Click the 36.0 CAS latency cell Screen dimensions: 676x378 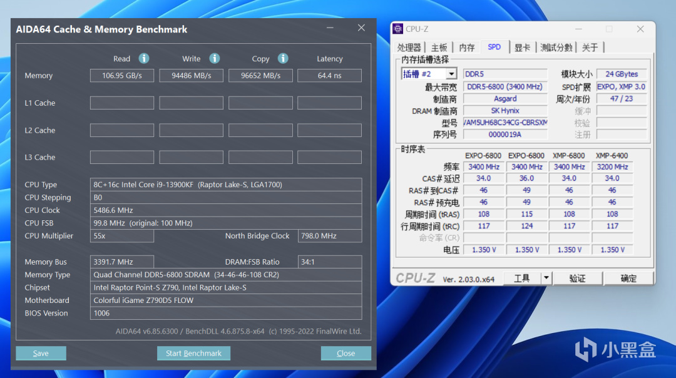click(526, 178)
